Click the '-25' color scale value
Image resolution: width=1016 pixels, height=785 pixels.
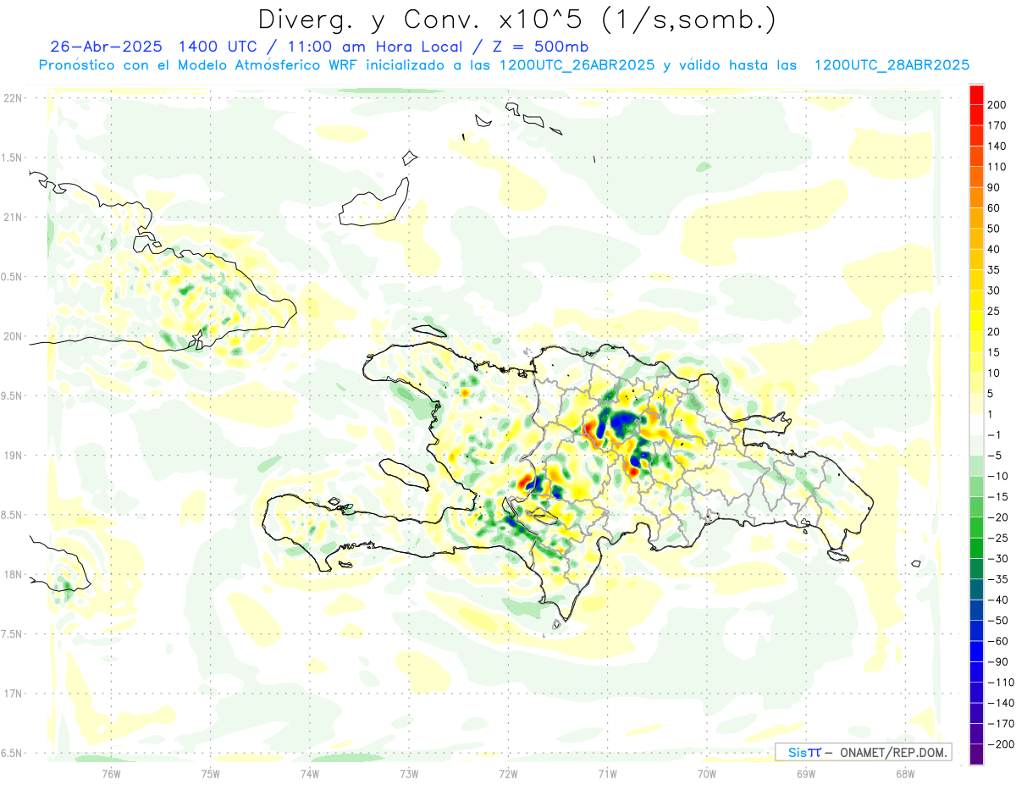pos(998,538)
